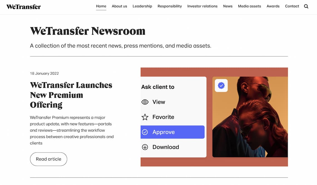Click the search magnifier icon
The height and width of the screenshot is (185, 317).
pos(306,6)
